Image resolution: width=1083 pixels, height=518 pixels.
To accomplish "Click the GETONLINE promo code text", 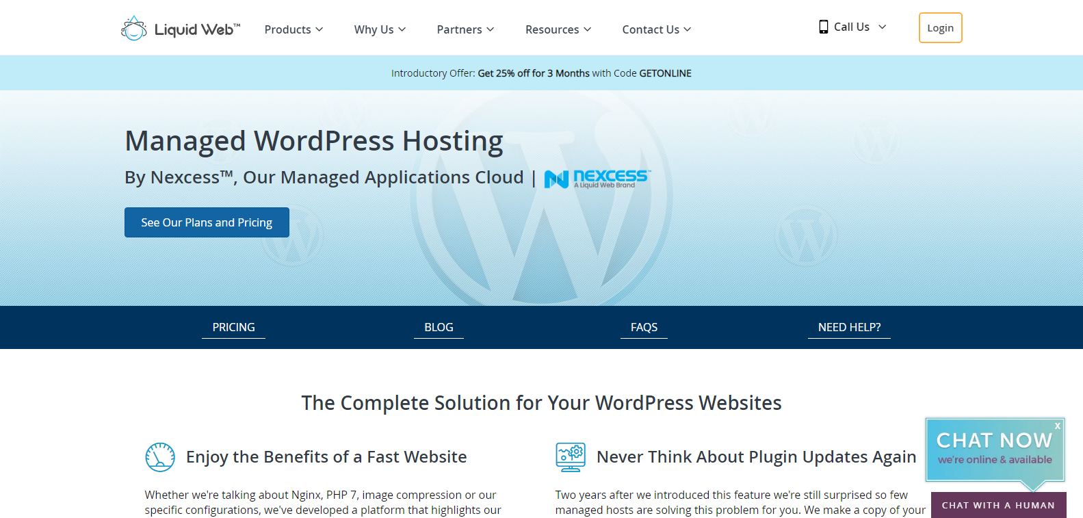I will coord(665,73).
